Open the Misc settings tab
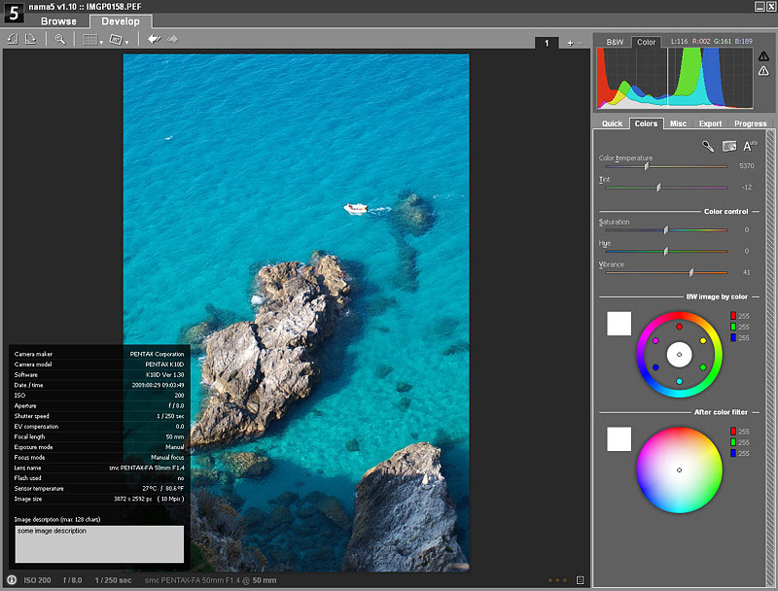The width and height of the screenshot is (778, 591). (678, 123)
